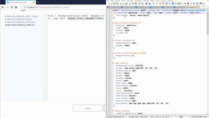This screenshot has width=209, height=118.
Task: Click the Save icon in Notepad++ toolbar
Action: click(115, 4)
